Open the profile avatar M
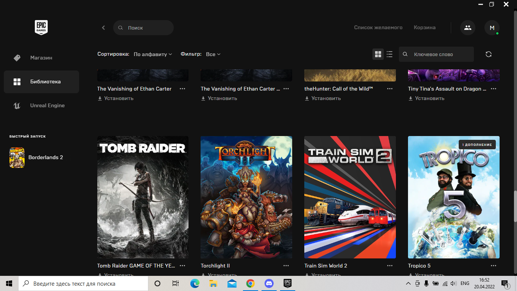Screen dimensions: 517x291 tap(492, 28)
